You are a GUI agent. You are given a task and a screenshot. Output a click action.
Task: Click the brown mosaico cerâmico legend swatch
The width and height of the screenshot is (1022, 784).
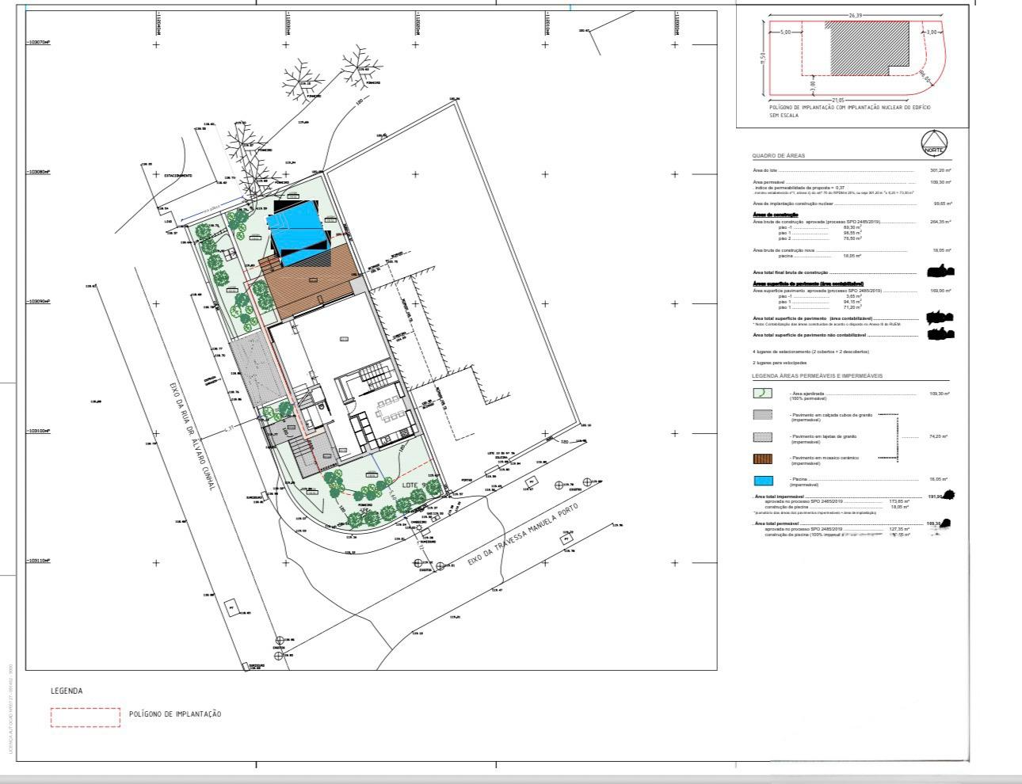[x=763, y=459]
